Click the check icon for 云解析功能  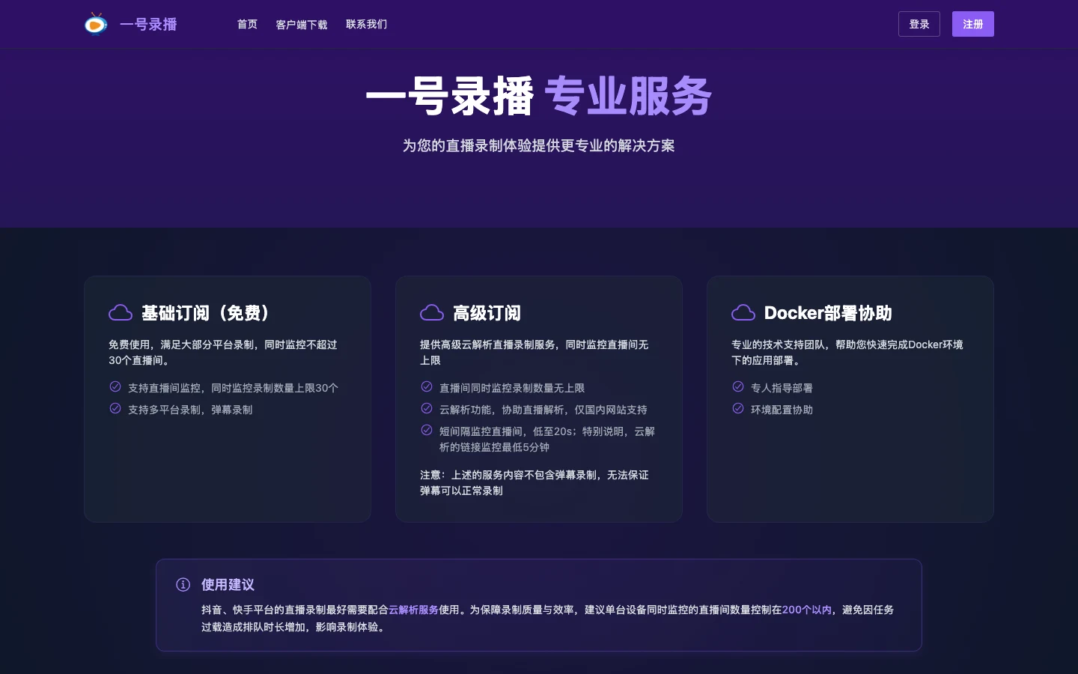(427, 408)
